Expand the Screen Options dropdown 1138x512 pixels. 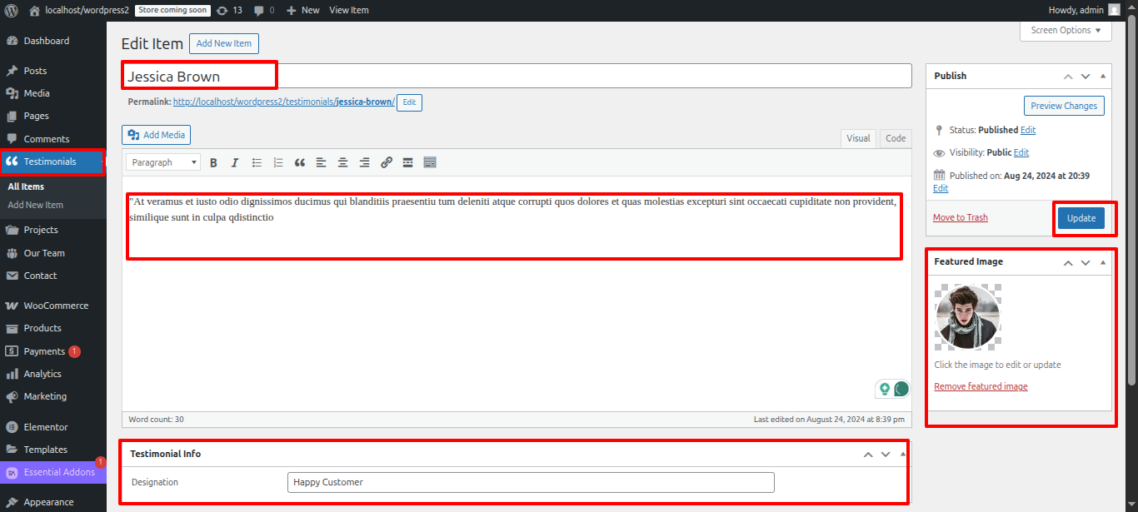1066,31
